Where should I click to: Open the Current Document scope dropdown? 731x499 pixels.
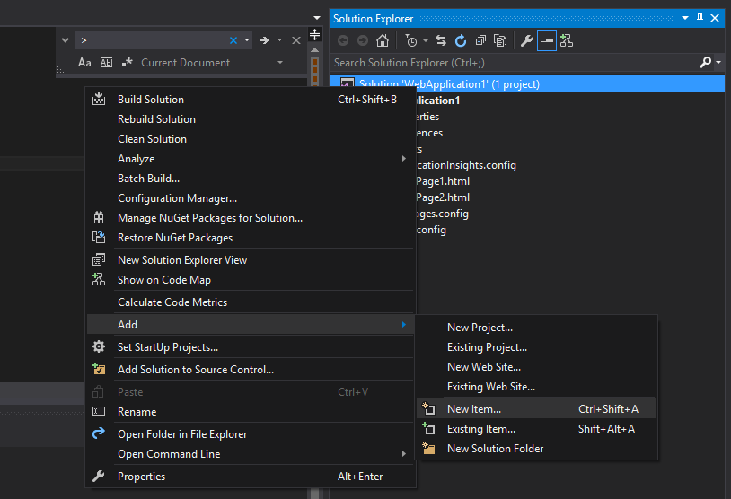[280, 63]
